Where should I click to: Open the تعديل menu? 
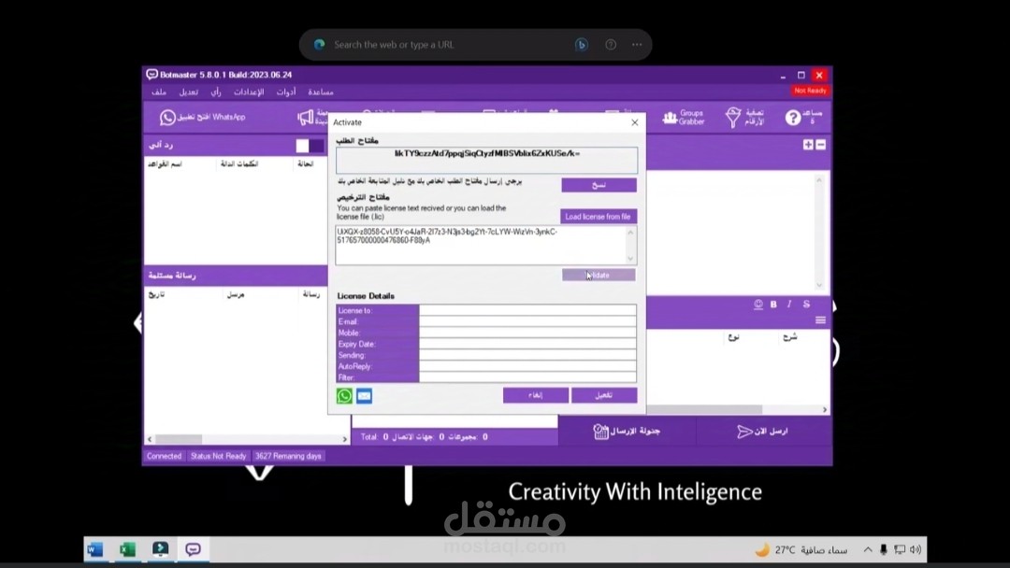pyautogui.click(x=188, y=92)
